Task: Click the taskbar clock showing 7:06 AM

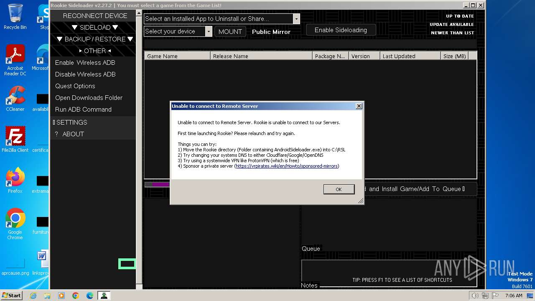Action: pyautogui.click(x=514, y=296)
